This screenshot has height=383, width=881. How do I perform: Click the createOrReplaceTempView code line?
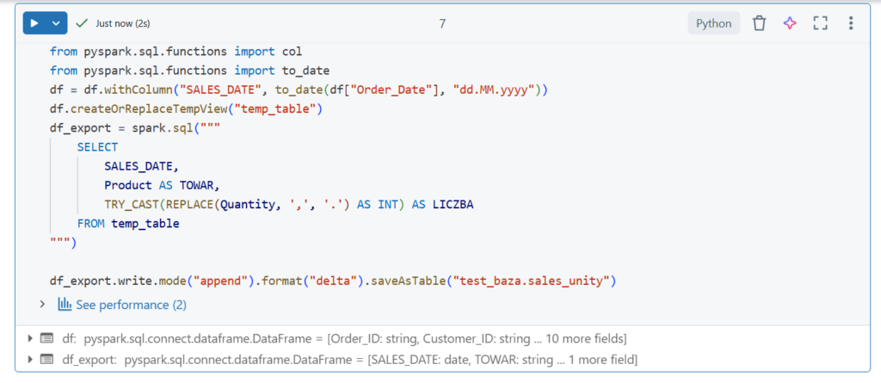tap(185, 109)
